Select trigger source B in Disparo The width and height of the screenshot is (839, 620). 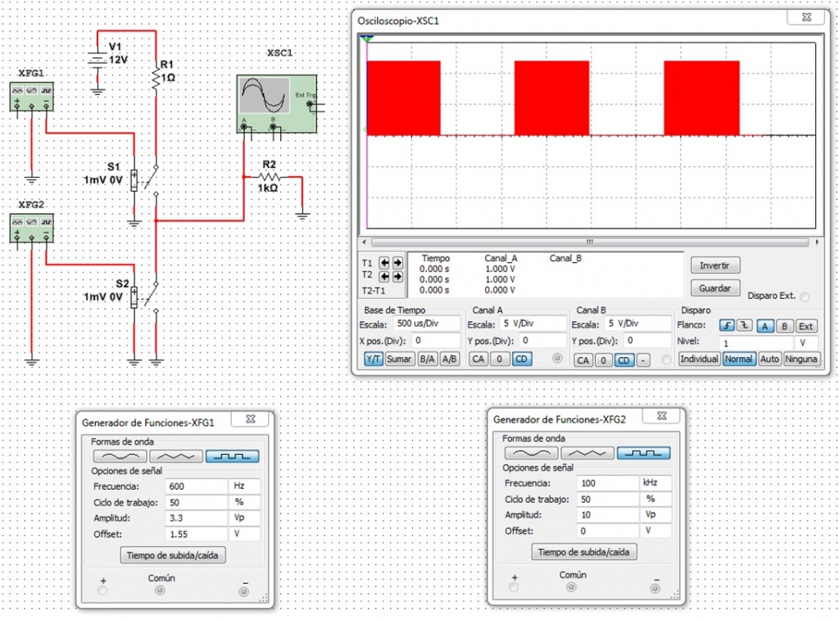(785, 326)
